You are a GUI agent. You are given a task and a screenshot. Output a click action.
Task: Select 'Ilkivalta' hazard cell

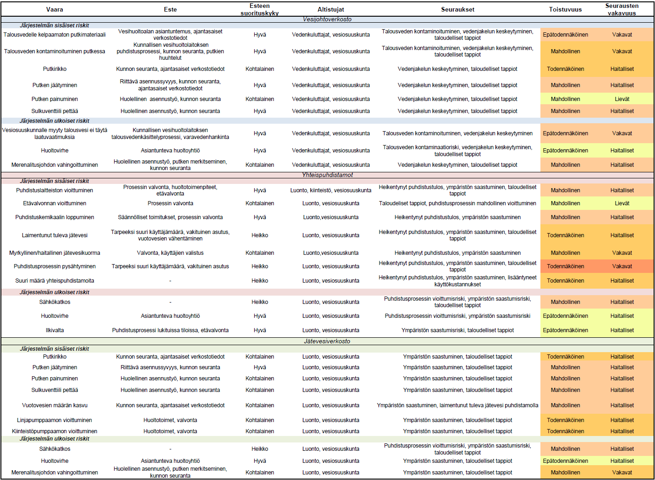coord(55,330)
